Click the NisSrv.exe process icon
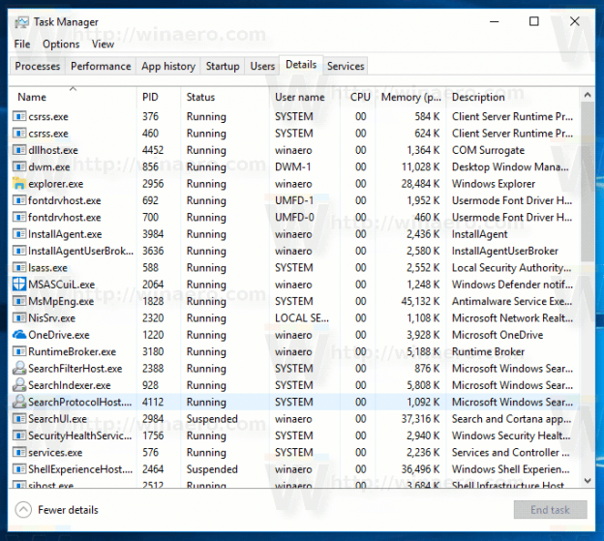The width and height of the screenshot is (604, 541). 19,317
